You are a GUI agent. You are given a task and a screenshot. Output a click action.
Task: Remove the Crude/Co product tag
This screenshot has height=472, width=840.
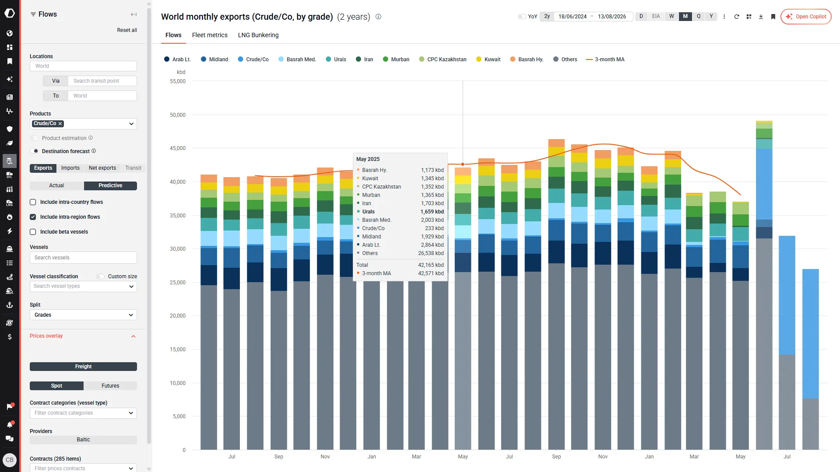coord(60,124)
